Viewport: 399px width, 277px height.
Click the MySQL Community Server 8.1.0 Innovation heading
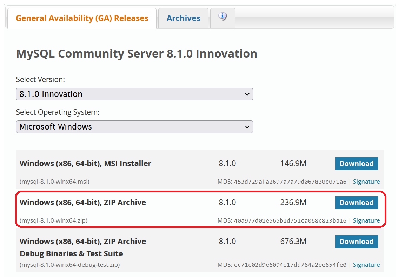click(x=137, y=53)
